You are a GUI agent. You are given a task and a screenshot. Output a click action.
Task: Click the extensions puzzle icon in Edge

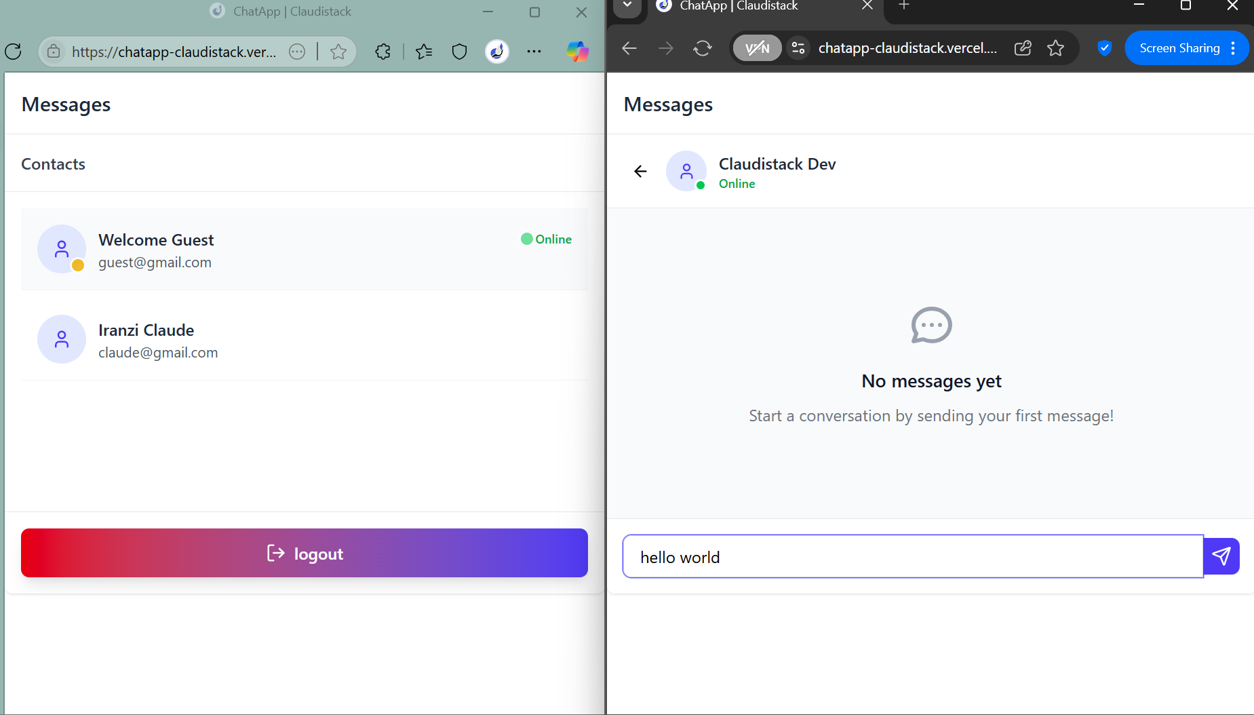coord(383,52)
